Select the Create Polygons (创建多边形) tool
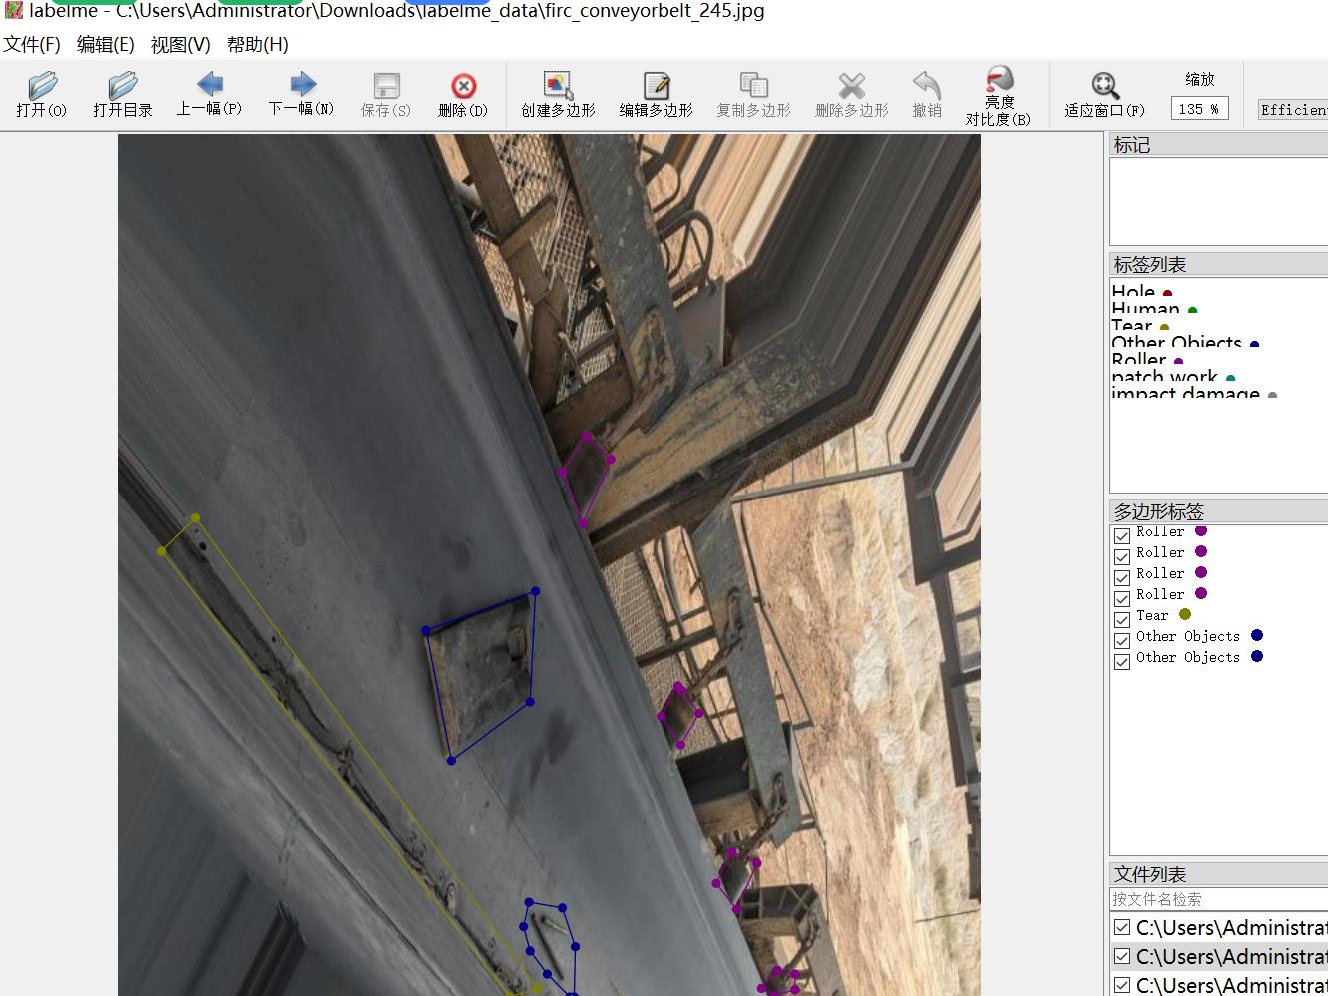The width and height of the screenshot is (1328, 996). pyautogui.click(x=558, y=95)
